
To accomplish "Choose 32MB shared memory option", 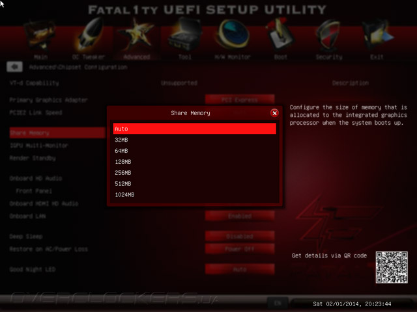I will 194,140.
